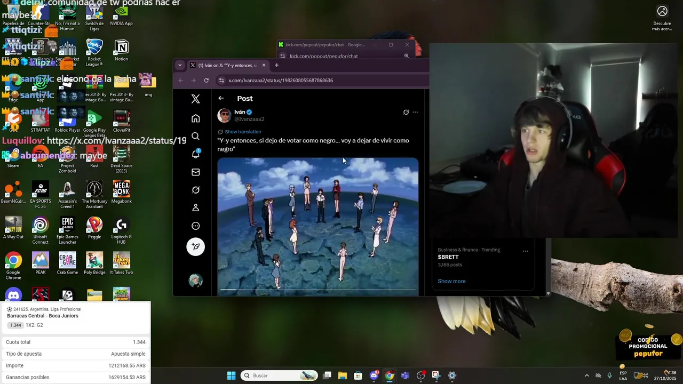Open Notion desktop shortcut
683x384 pixels.
[121, 50]
